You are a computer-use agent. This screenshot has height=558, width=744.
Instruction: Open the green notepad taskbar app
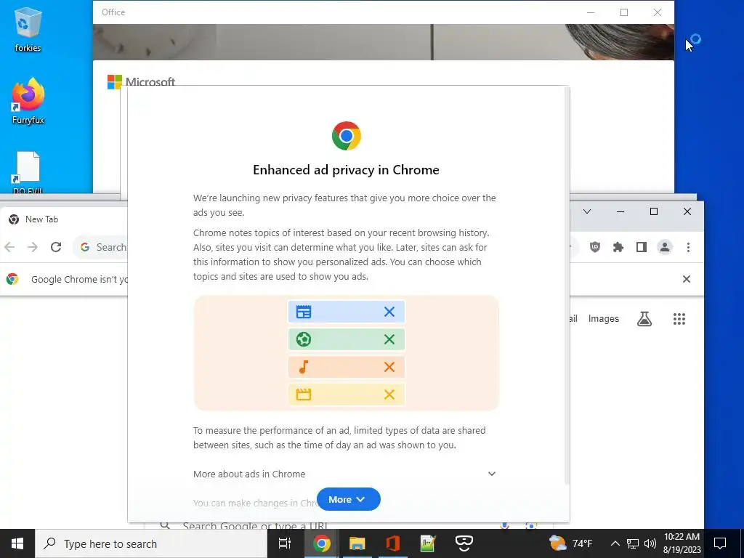tap(429, 543)
